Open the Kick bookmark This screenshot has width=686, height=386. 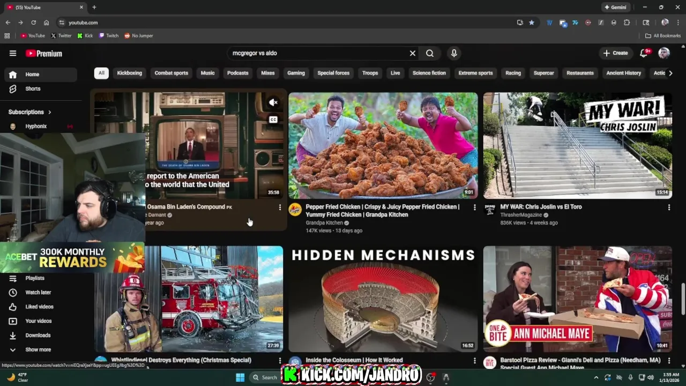point(85,36)
